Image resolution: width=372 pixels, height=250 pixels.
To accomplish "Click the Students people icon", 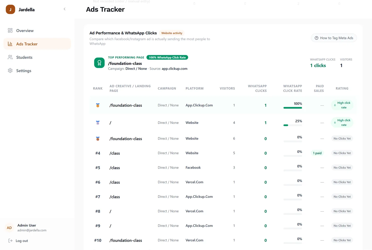I will point(10,57).
